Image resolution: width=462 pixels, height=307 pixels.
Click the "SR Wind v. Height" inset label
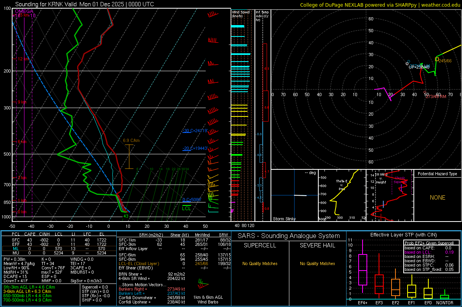click(381, 178)
